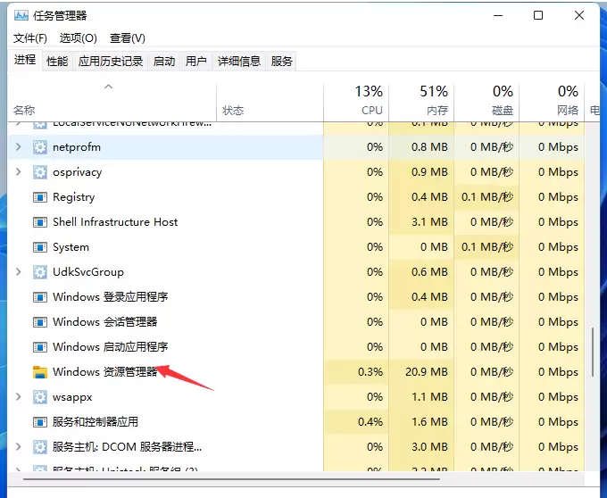607x498 pixels.
Task: Click the vertical scrollbar thumb
Action: pos(593,353)
